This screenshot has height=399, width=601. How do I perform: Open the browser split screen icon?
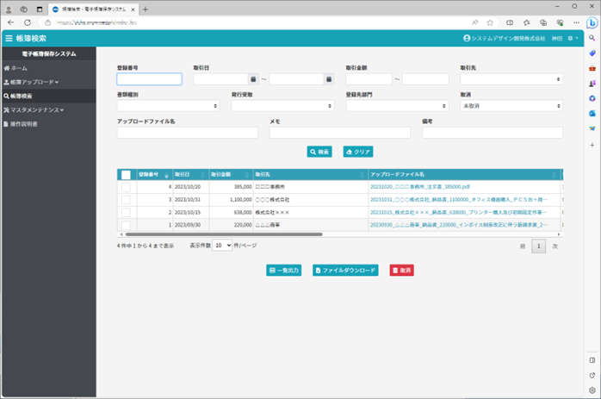pyautogui.click(x=510, y=22)
